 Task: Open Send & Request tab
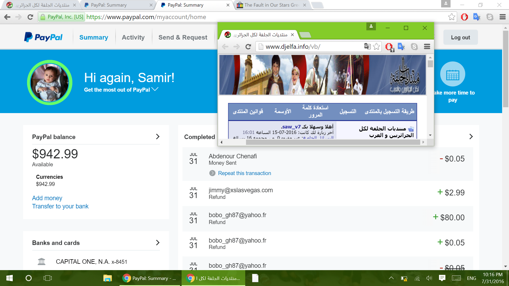pos(183,37)
